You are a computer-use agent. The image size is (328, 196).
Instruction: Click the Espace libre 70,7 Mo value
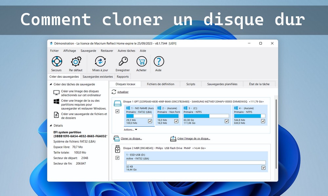click(77, 147)
